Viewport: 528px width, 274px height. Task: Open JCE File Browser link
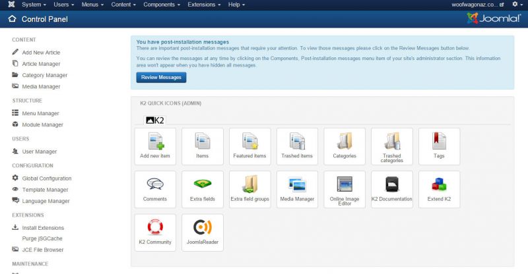point(43,250)
